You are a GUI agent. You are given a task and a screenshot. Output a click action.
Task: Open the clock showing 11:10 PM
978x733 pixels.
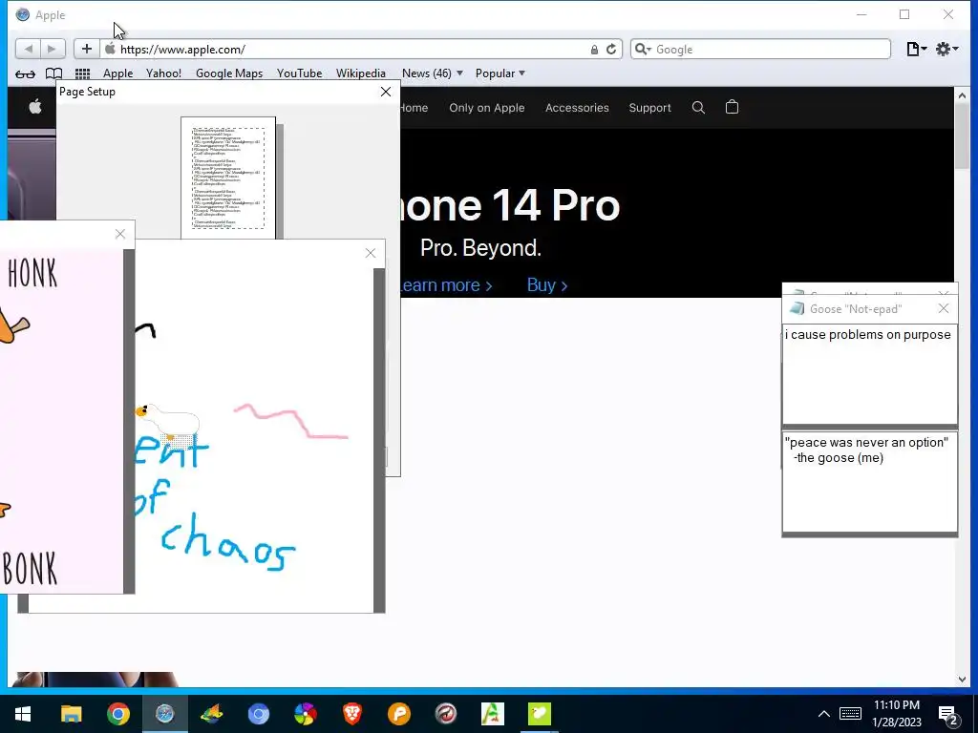tap(897, 714)
